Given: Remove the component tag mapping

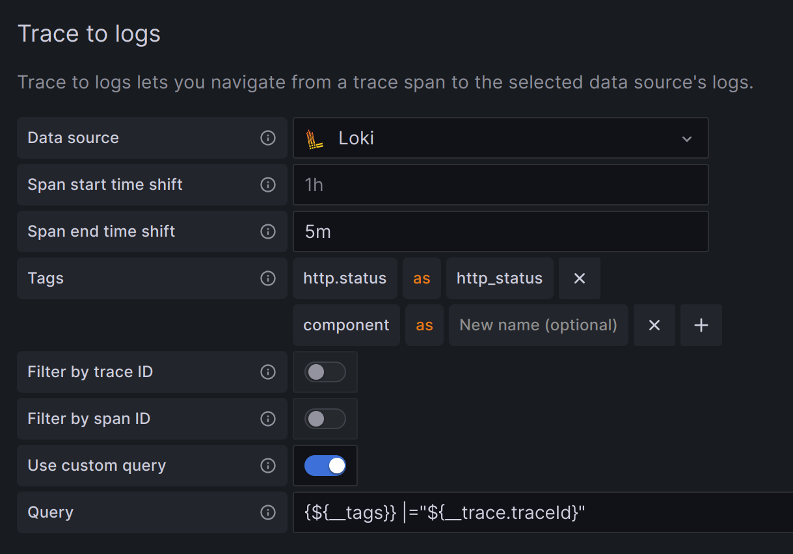Looking at the screenshot, I should 654,325.
